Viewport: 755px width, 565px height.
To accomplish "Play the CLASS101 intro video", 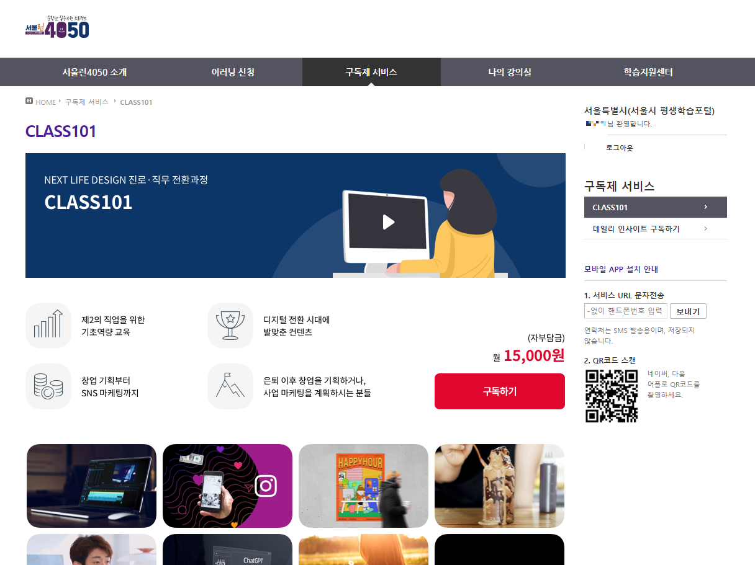I will [388, 221].
